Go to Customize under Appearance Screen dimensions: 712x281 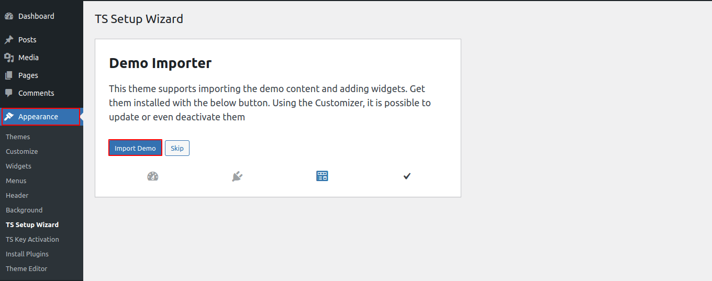coord(21,151)
